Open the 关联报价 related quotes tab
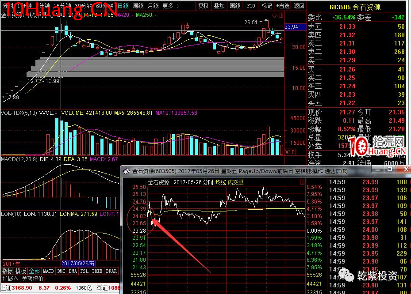The width and height of the screenshot is (411, 294). point(32,279)
